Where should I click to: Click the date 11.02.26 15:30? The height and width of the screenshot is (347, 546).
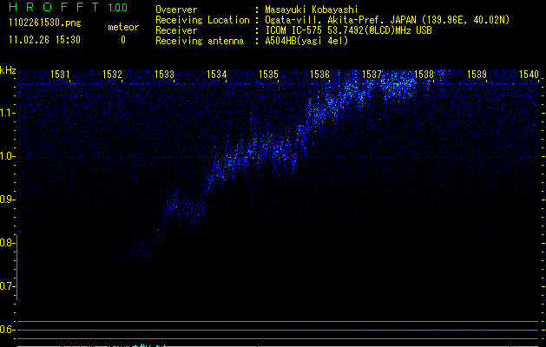tap(44, 40)
